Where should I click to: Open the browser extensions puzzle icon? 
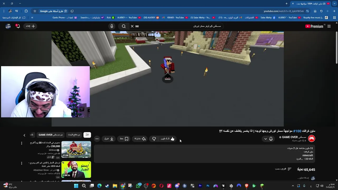(26, 11)
